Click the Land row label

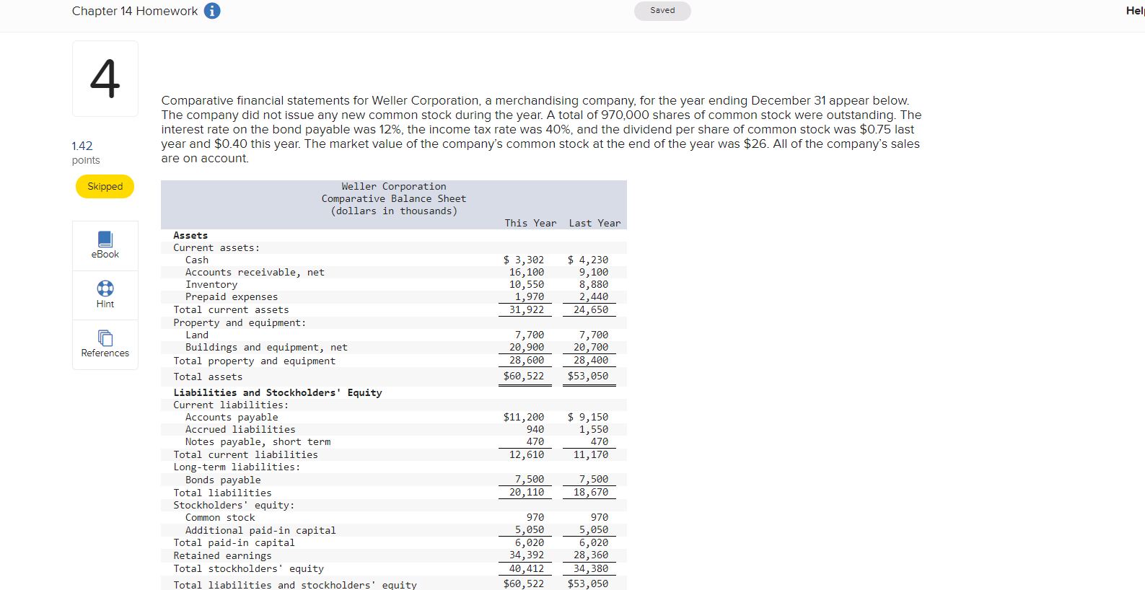click(x=197, y=335)
